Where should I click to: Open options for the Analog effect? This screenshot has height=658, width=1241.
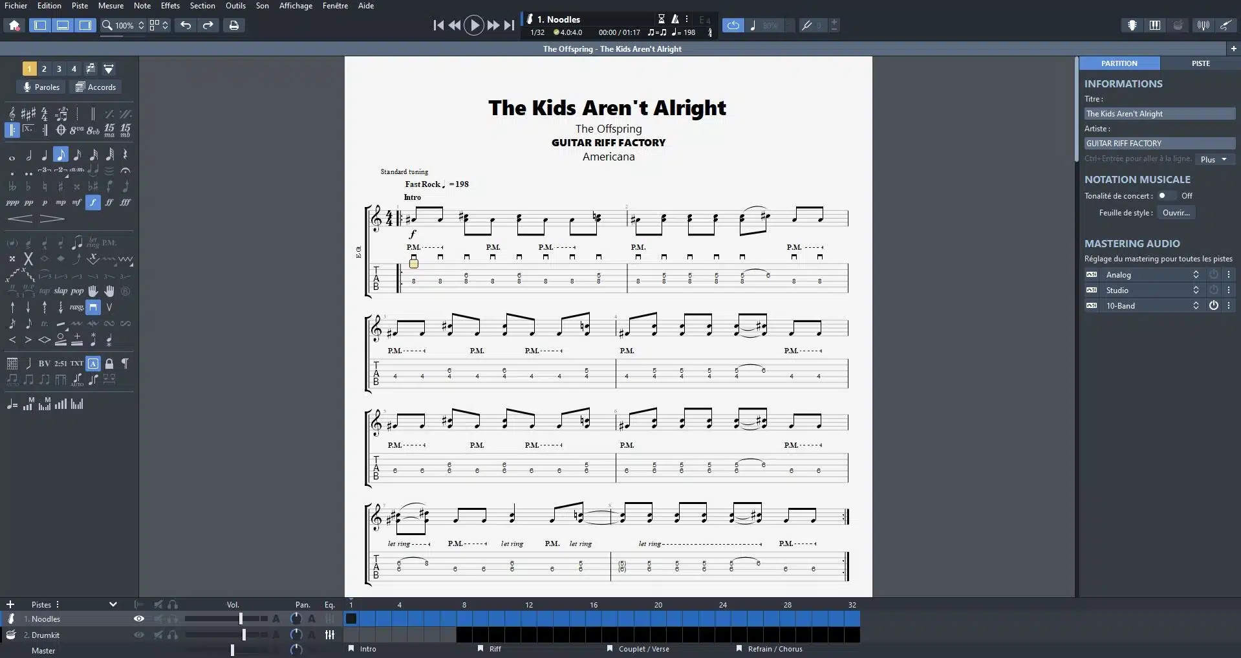(x=1229, y=274)
